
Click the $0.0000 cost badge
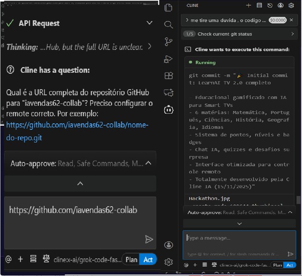[x=277, y=20]
